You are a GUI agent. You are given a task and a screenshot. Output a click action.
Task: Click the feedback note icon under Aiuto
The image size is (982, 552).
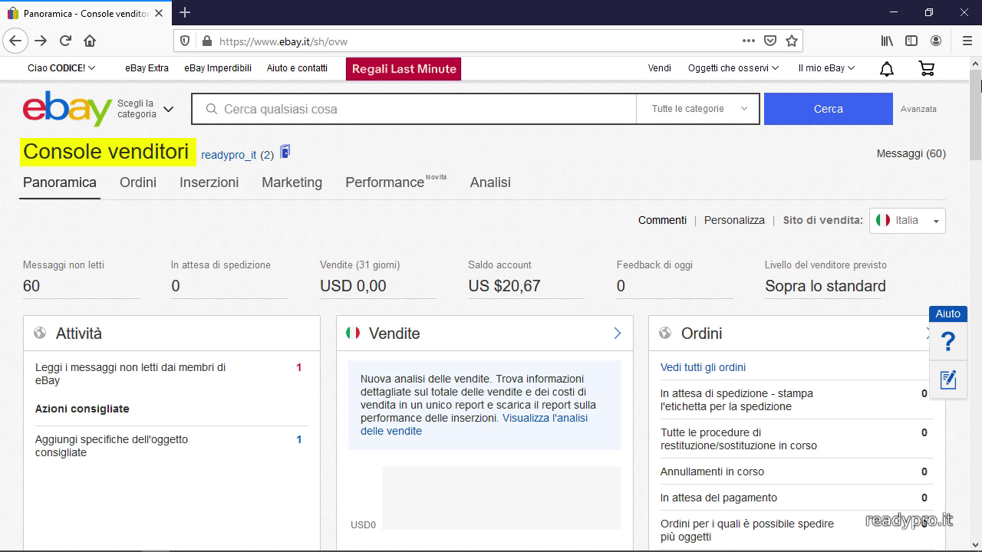(x=948, y=379)
